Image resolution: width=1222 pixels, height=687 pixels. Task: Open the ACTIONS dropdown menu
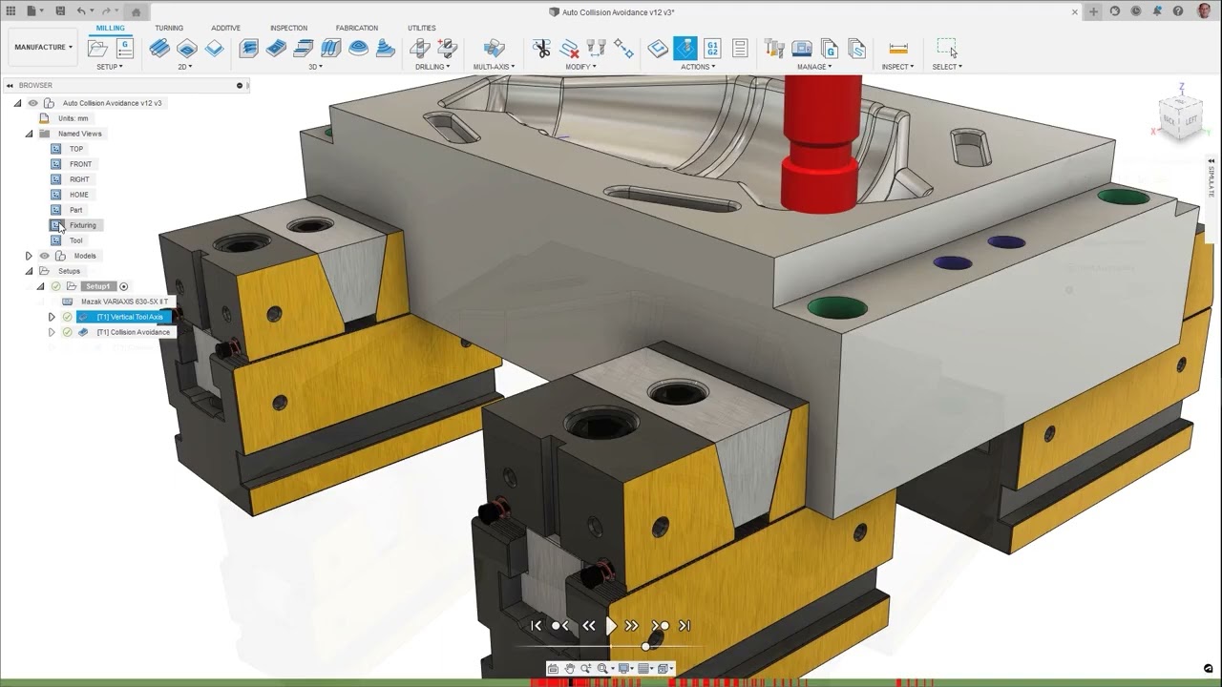[697, 67]
